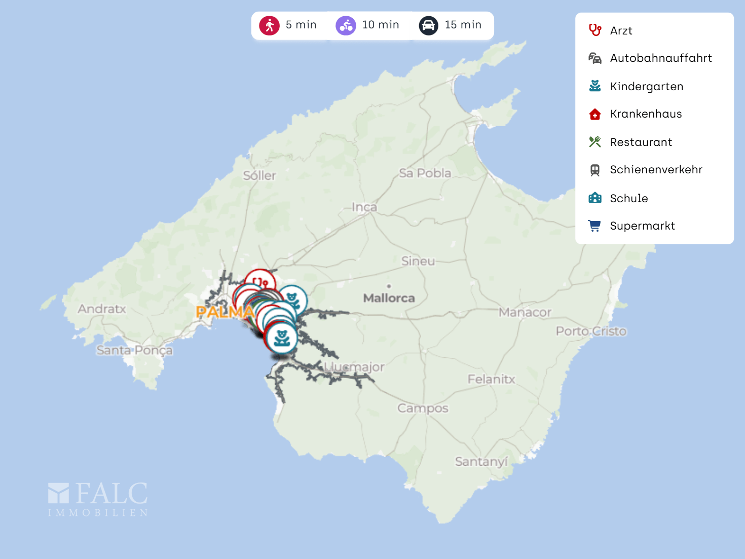Click the FALC Immobilien logo
Viewport: 745px width, 559px height.
(x=98, y=499)
